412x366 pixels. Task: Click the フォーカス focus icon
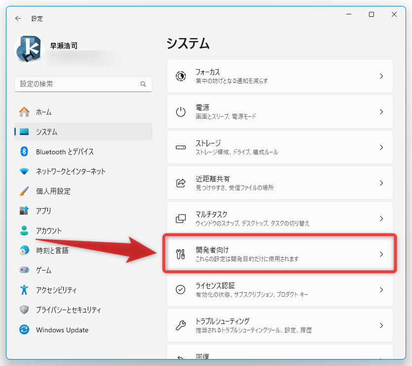coord(181,76)
